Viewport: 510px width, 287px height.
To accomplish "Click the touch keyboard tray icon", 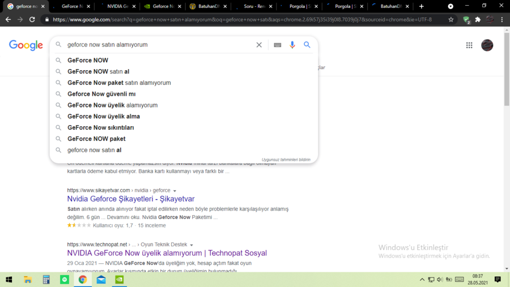I will pos(459,280).
